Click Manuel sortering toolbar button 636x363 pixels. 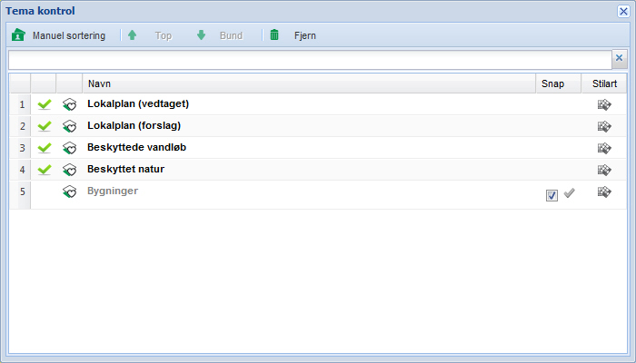coord(59,36)
